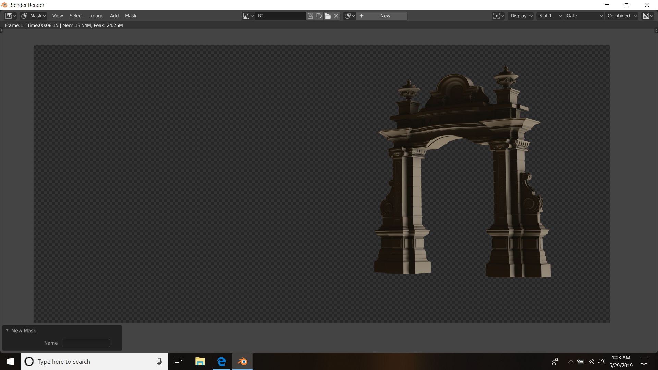
Task: Unlink the R1 image with X icon
Action: (336, 16)
